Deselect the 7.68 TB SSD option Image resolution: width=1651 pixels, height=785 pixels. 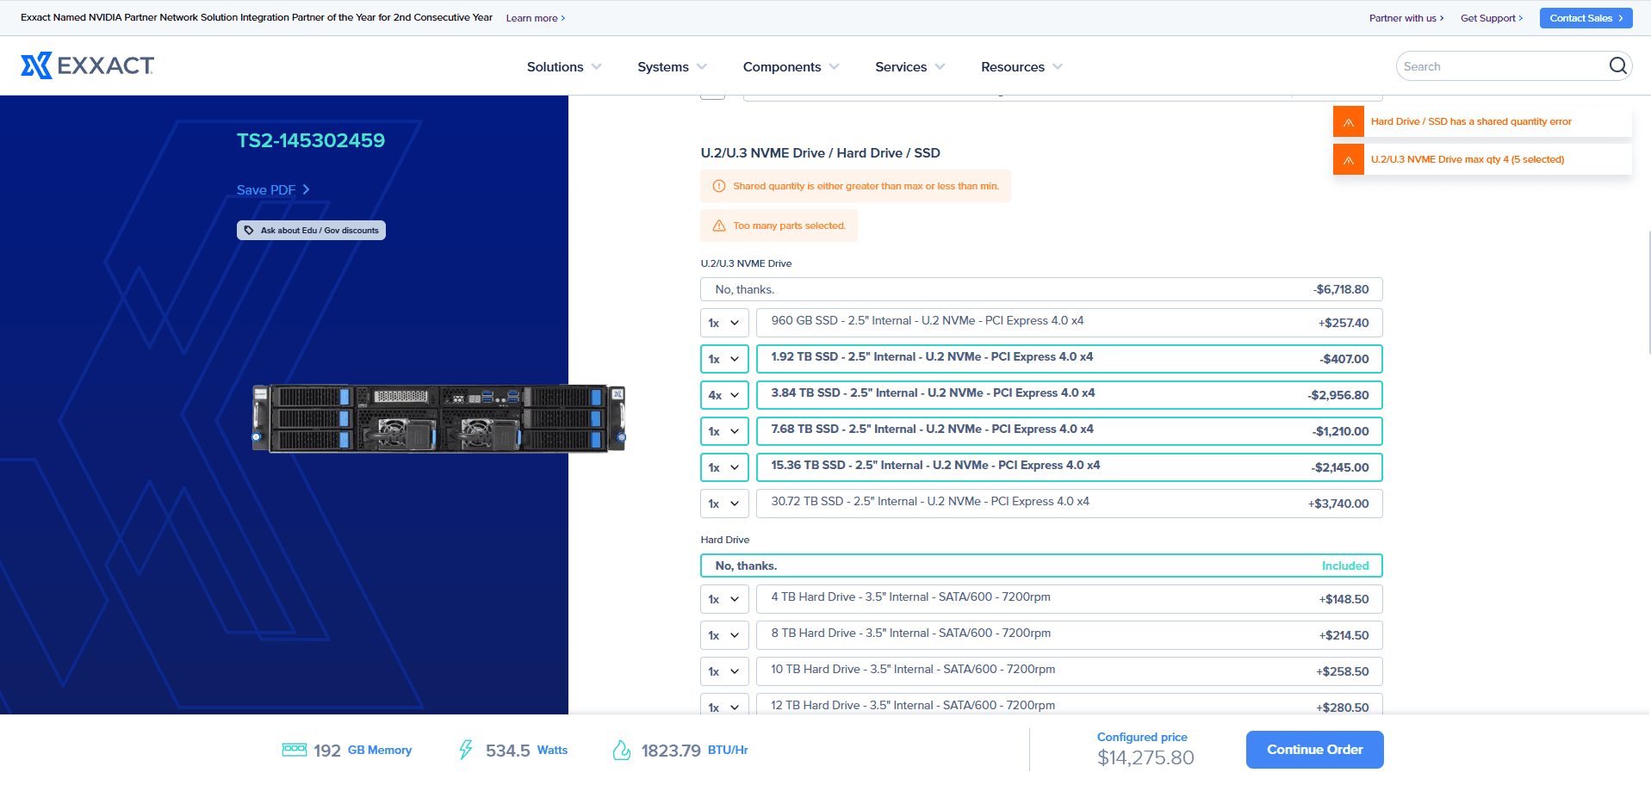(x=1069, y=431)
